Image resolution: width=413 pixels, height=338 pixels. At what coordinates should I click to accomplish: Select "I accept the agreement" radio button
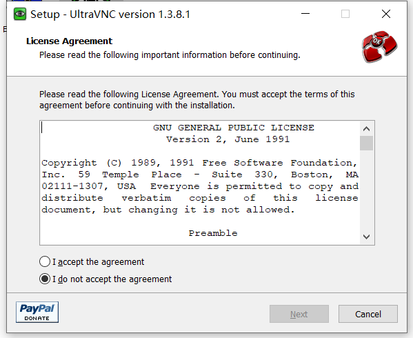(45, 262)
